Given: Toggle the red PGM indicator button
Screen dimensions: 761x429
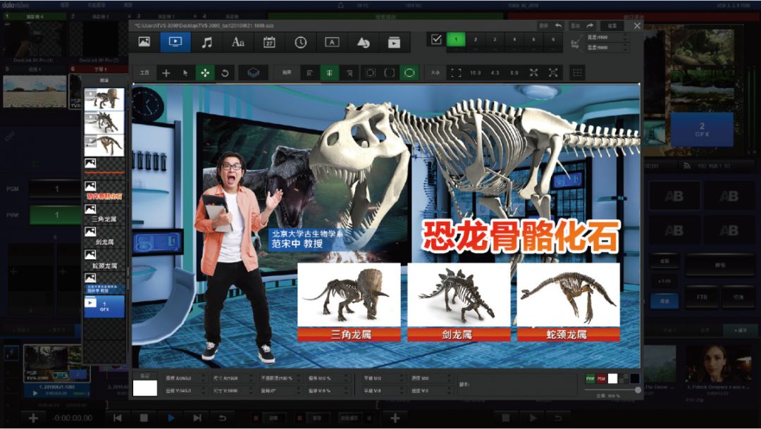Looking at the screenshot, I should (601, 378).
